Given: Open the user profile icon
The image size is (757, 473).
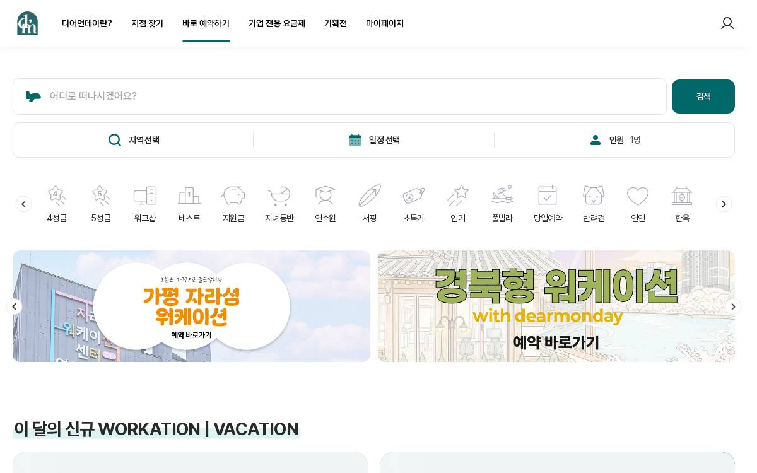Looking at the screenshot, I should [x=727, y=23].
